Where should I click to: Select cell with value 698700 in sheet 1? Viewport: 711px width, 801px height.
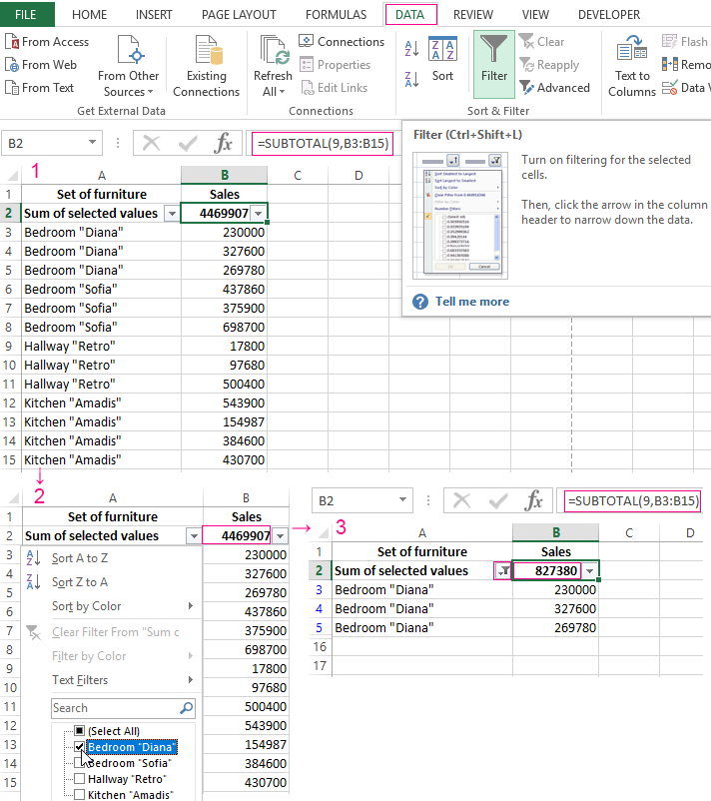click(x=225, y=327)
